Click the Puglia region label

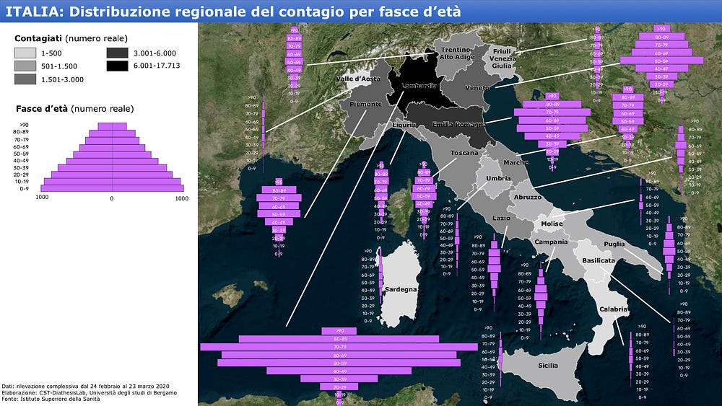614,244
